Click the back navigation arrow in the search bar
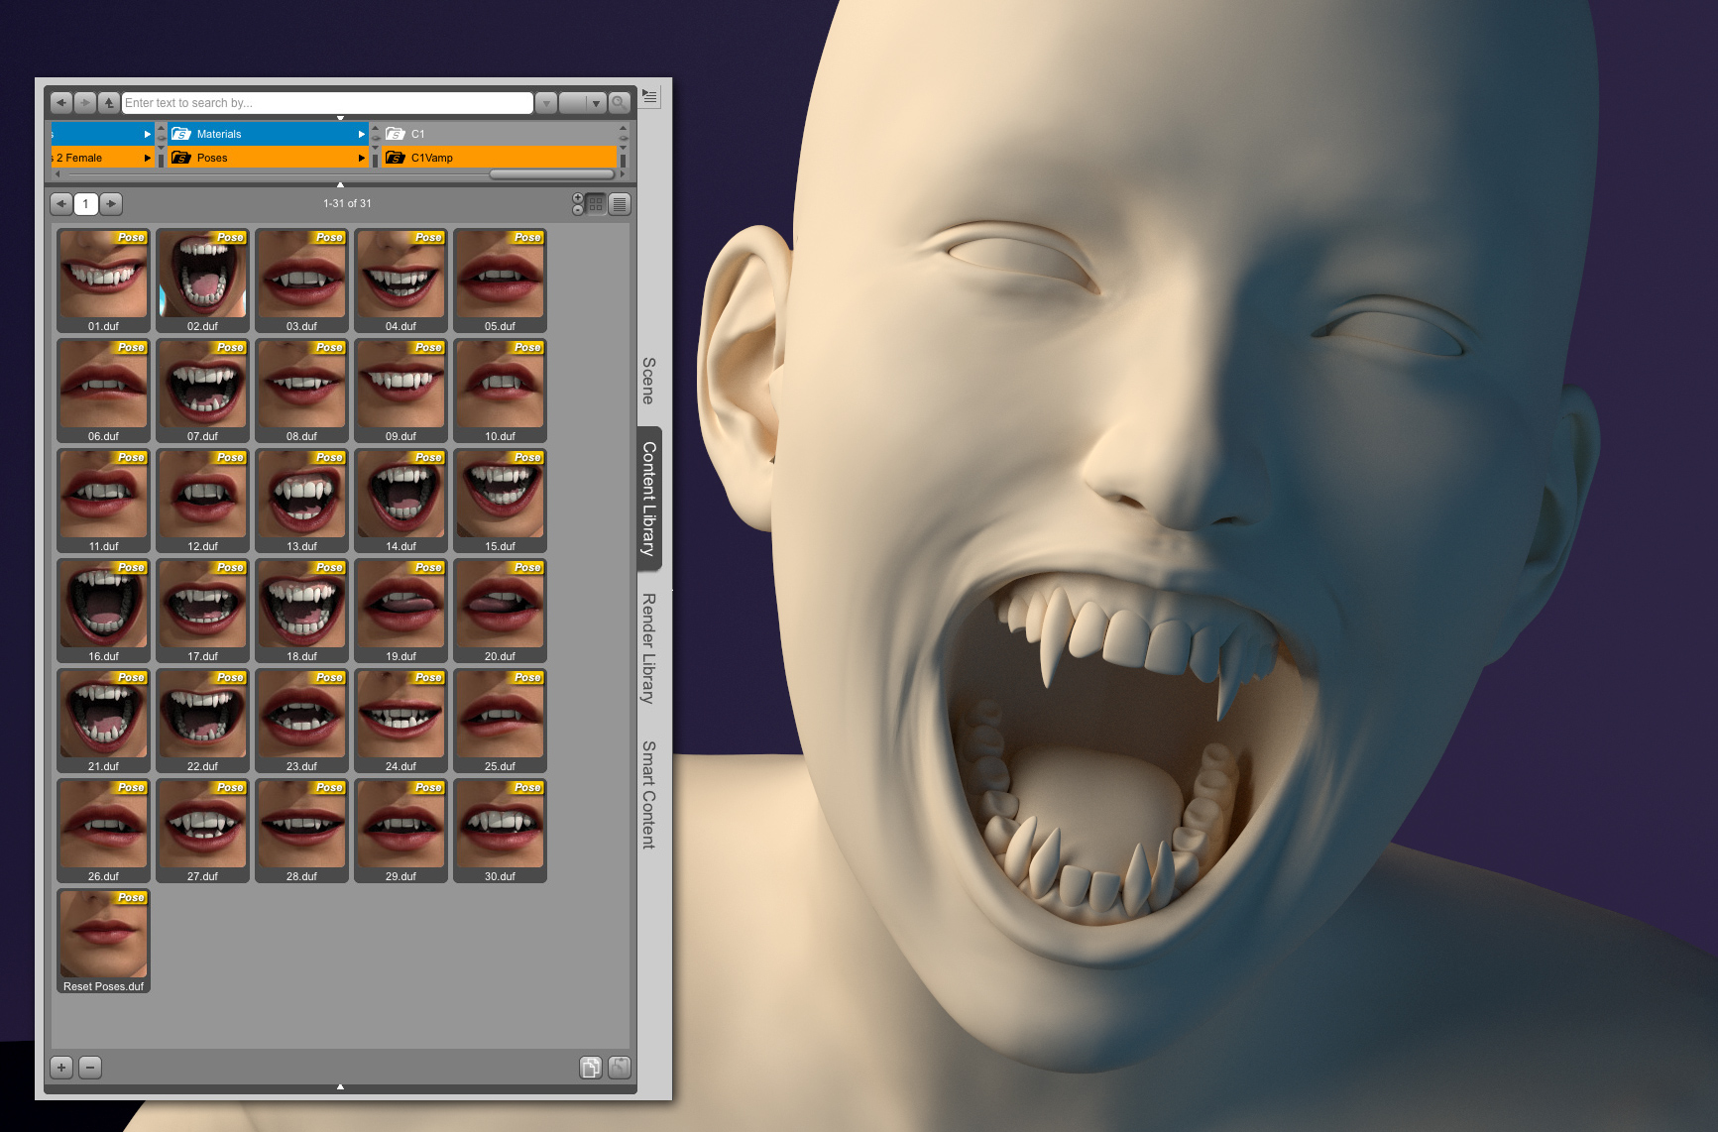The height and width of the screenshot is (1132, 1718). point(60,103)
